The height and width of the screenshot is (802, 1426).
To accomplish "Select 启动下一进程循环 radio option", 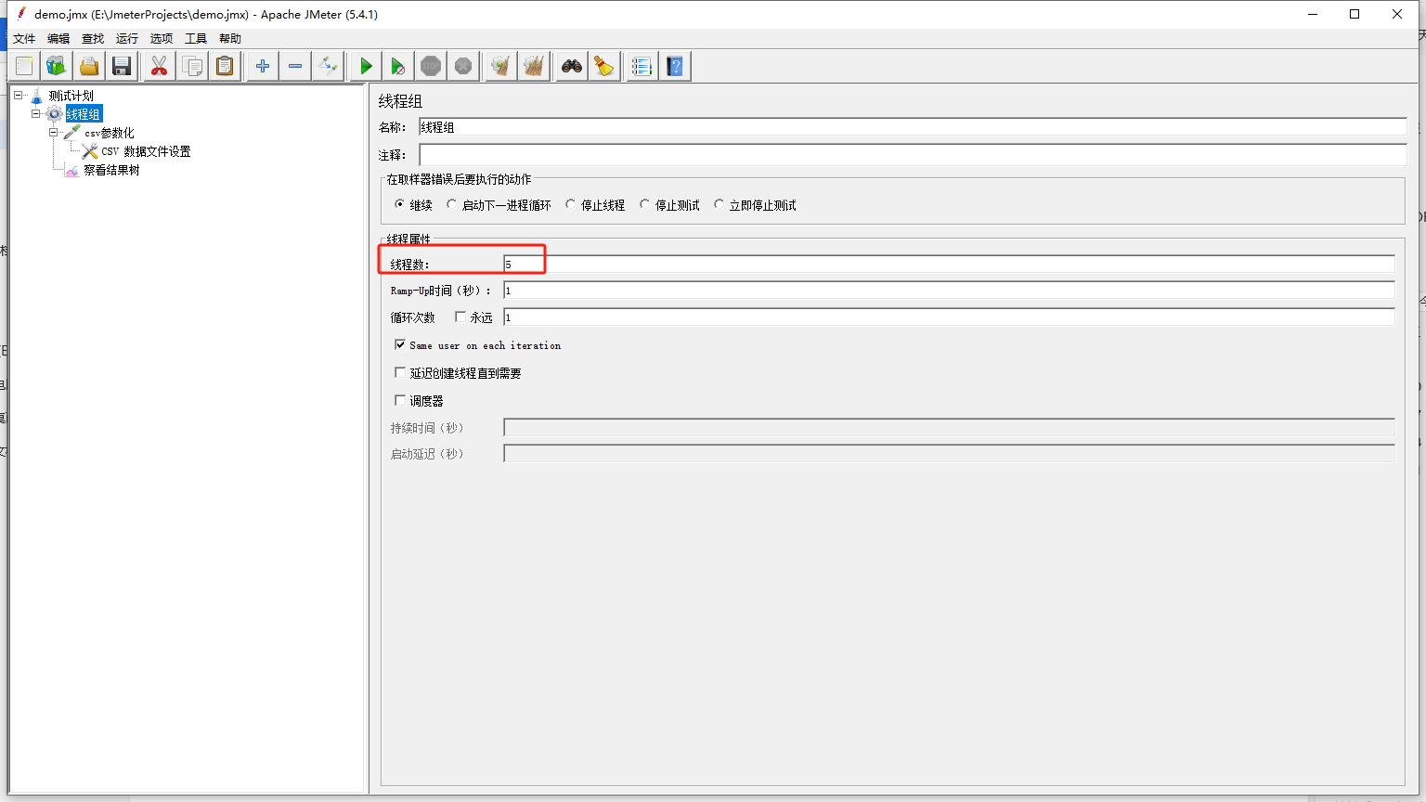I will coord(451,204).
